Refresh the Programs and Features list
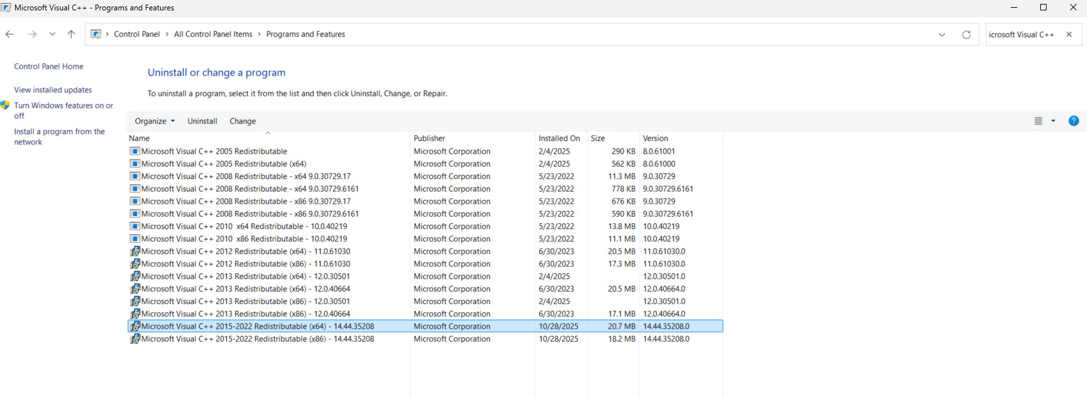1087x397 pixels. (966, 34)
